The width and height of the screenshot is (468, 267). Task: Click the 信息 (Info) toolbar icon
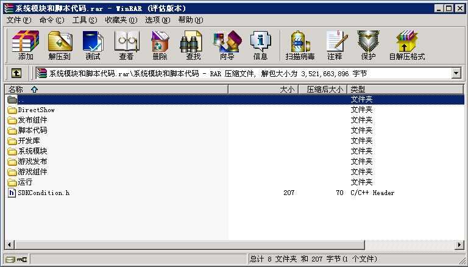[x=260, y=44]
